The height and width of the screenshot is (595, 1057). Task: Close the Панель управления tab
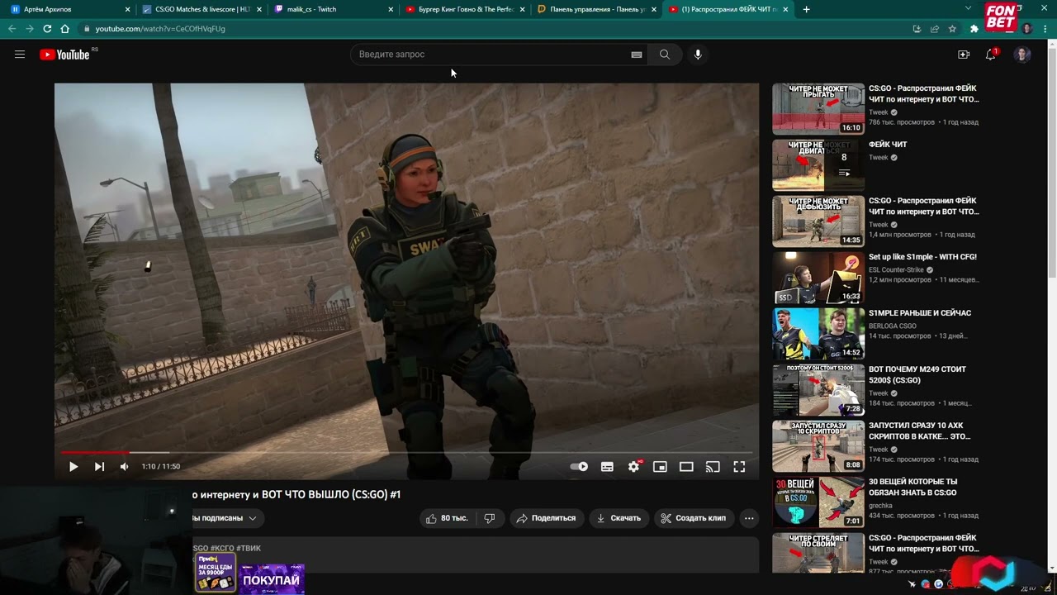click(x=654, y=9)
